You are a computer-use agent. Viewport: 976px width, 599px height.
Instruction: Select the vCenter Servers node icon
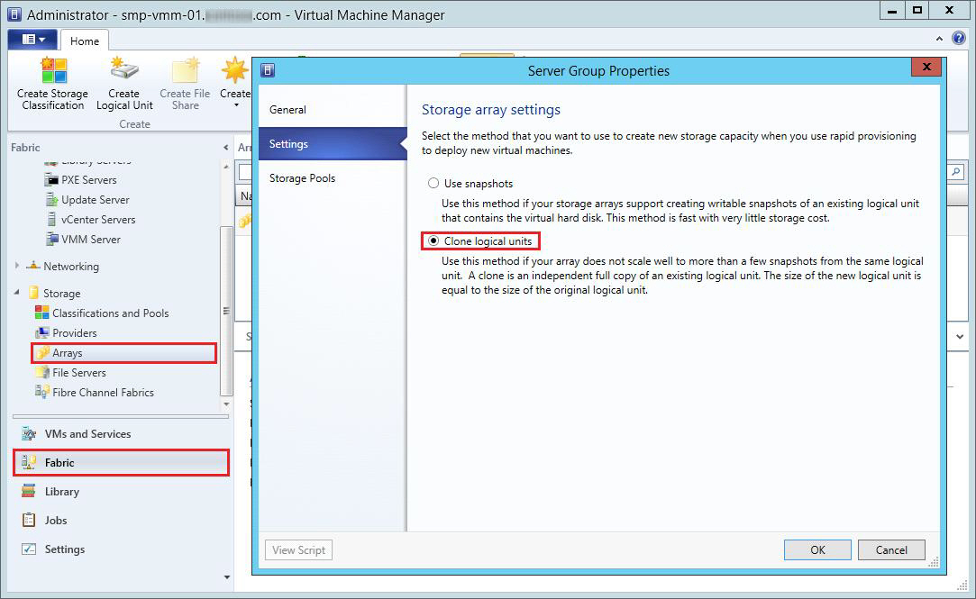(x=53, y=220)
